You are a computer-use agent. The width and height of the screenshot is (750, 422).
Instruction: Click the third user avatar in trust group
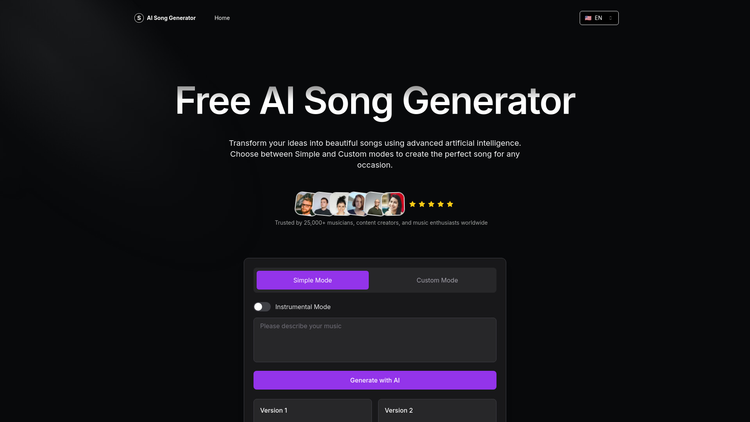pos(341,204)
